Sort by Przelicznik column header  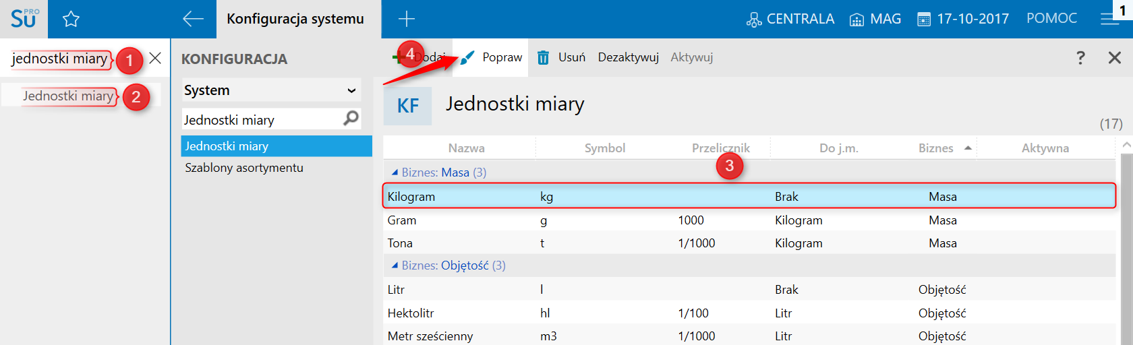[720, 148]
